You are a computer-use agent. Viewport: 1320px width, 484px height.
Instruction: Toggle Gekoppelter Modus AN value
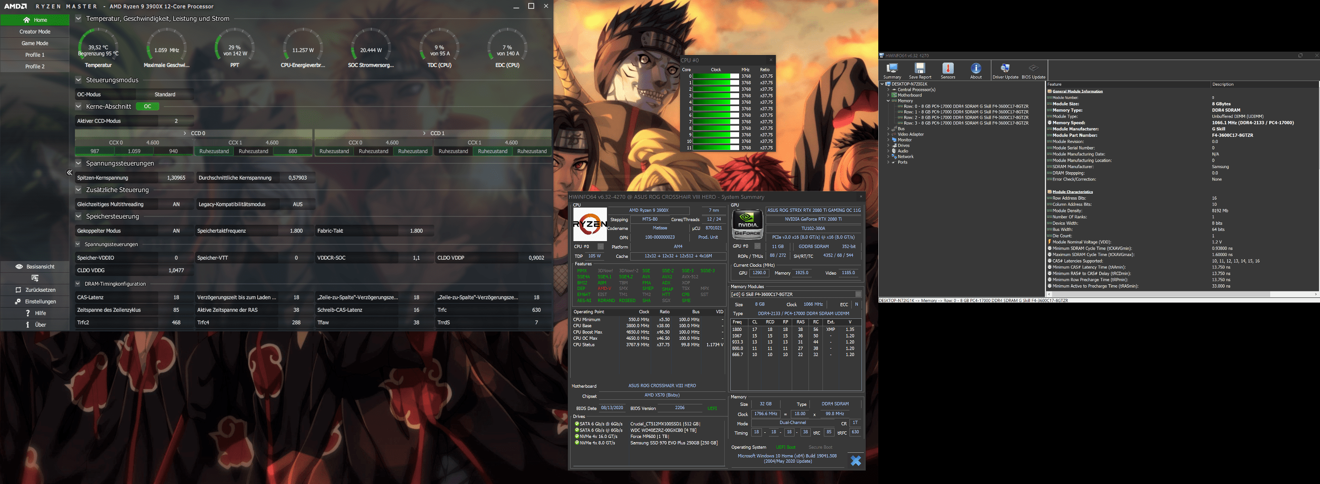[x=176, y=231]
